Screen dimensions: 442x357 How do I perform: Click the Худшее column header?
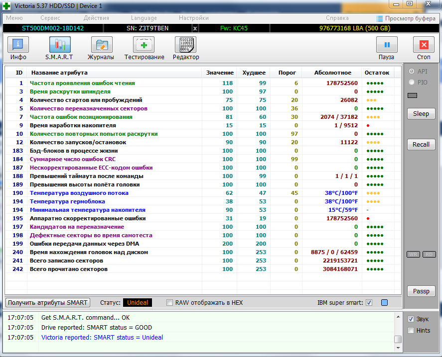click(x=254, y=73)
